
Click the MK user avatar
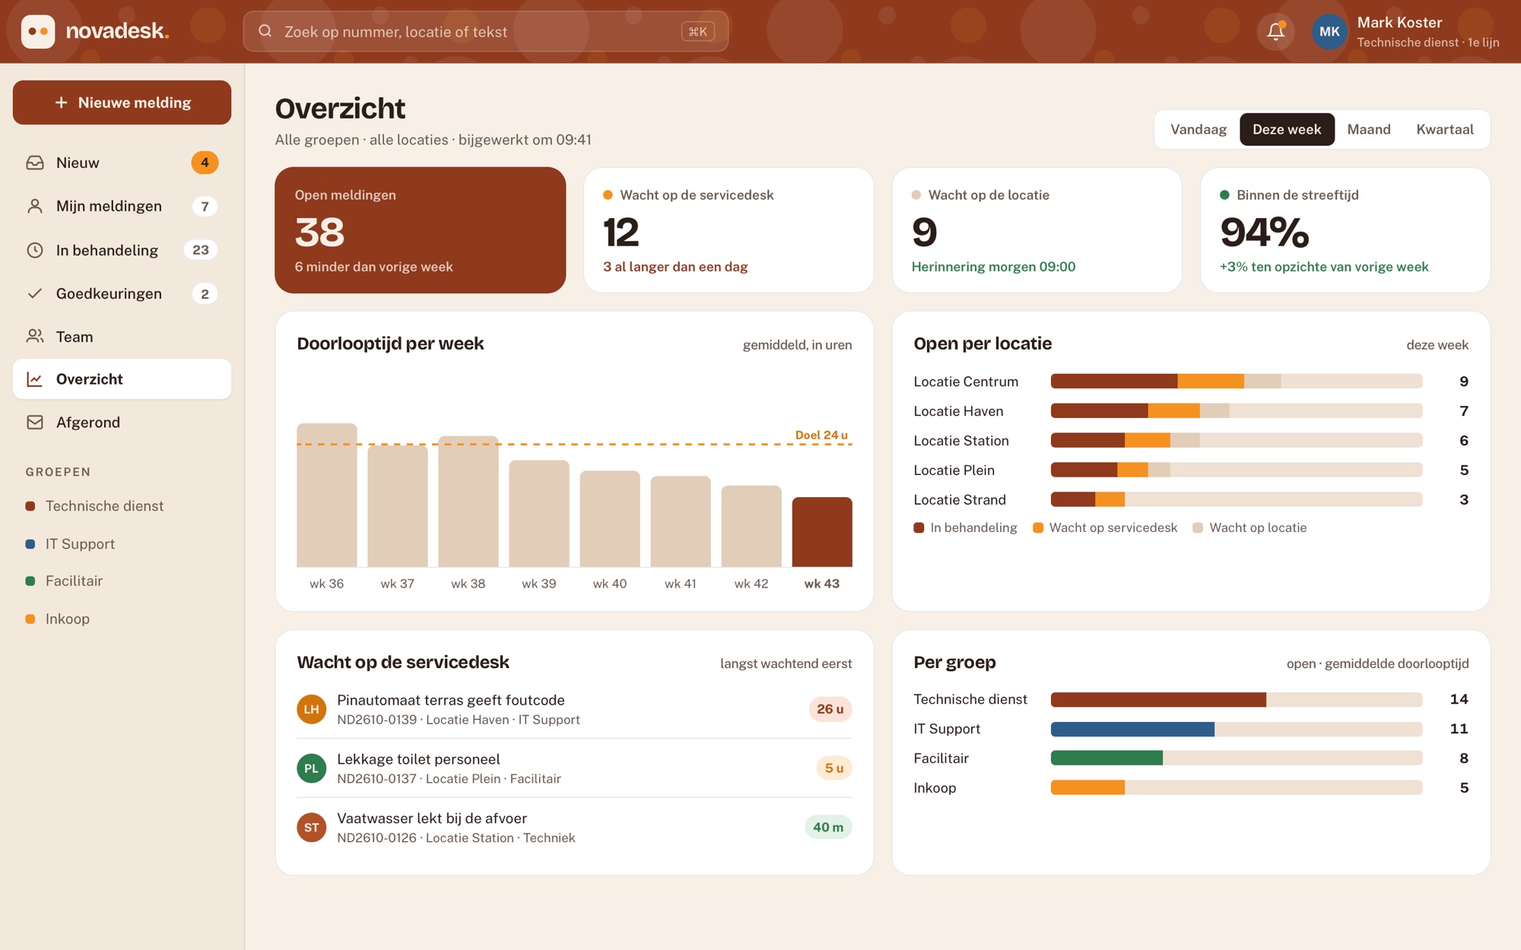tap(1329, 31)
